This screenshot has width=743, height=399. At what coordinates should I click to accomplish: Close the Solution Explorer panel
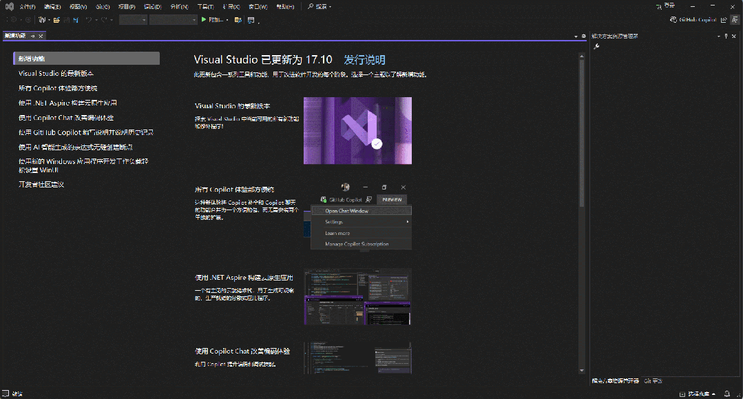[734, 36]
